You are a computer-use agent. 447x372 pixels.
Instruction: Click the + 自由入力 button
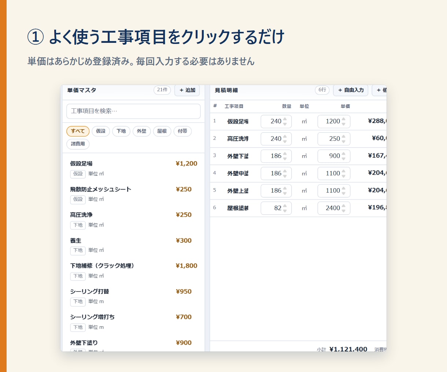coord(351,90)
